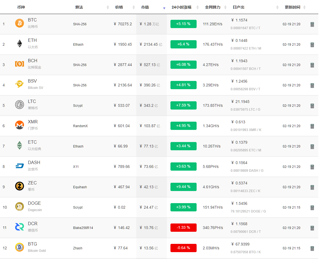Open the mining calculator for ETH row
Image resolution: width=323 pixels, height=259 pixels.
click(x=312, y=45)
